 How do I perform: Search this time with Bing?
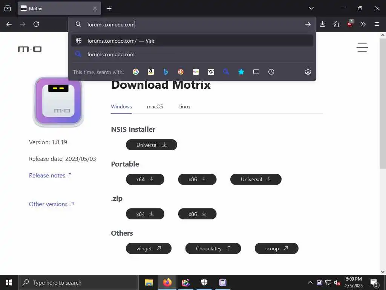coord(166,72)
